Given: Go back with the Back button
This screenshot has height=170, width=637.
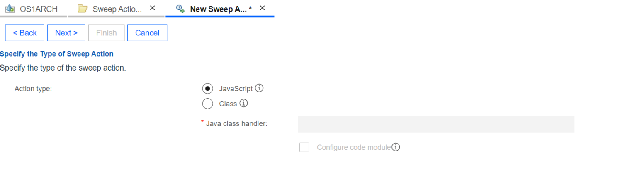Looking at the screenshot, I should [24, 33].
